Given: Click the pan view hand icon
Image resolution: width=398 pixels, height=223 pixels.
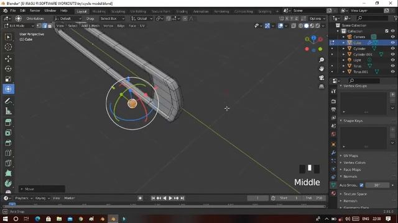Looking at the screenshot, I should (322, 69).
